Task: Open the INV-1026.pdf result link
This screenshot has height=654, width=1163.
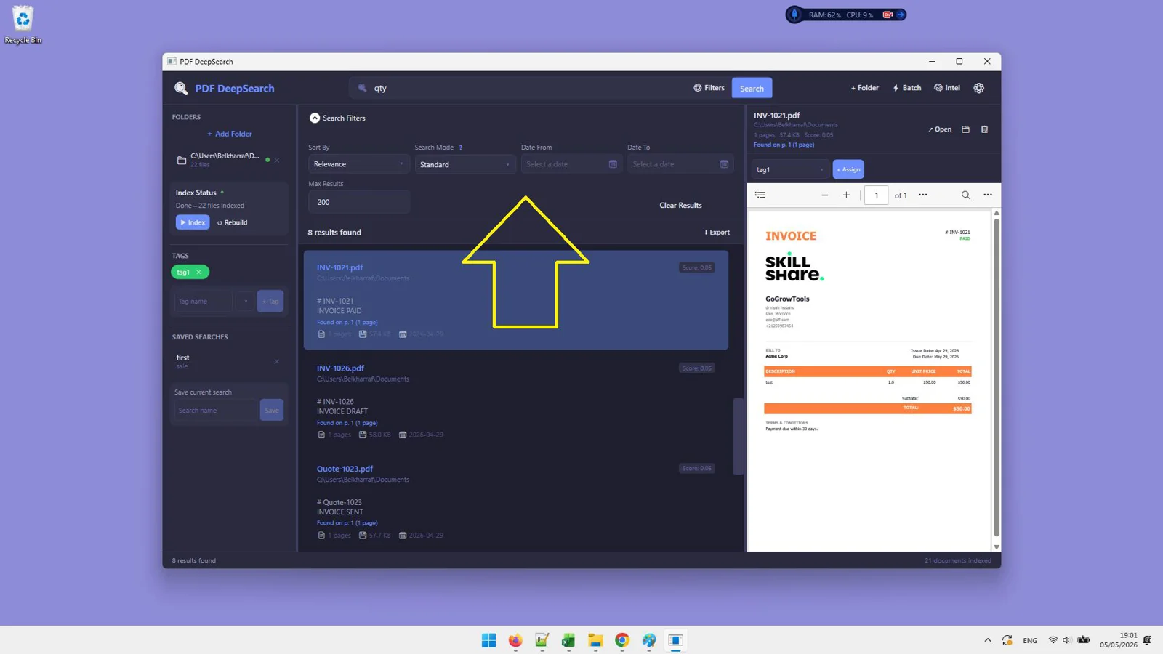Action: [x=340, y=368]
